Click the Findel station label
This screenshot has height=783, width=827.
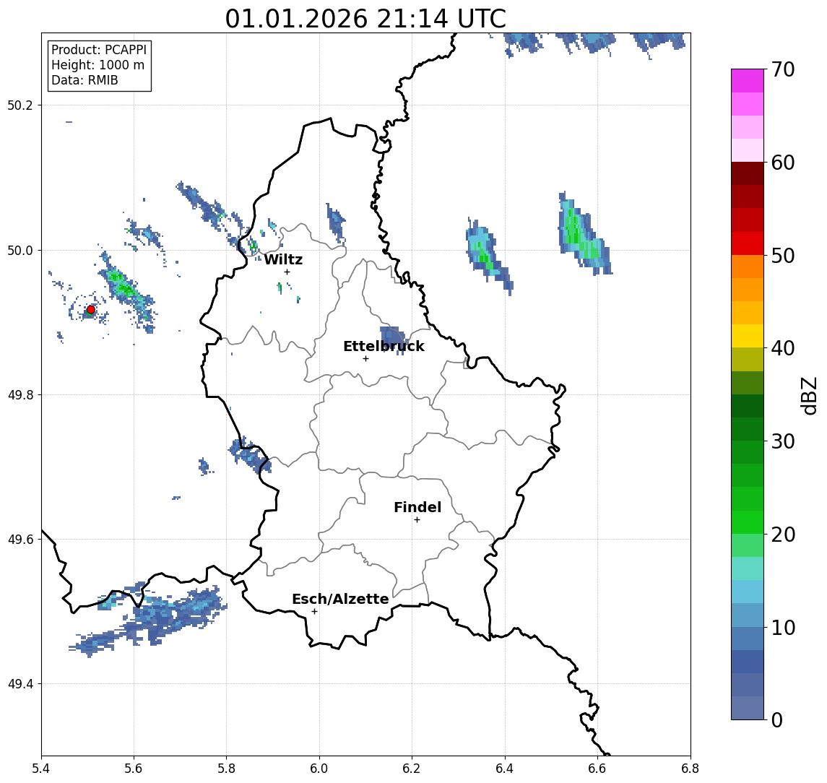(417, 507)
